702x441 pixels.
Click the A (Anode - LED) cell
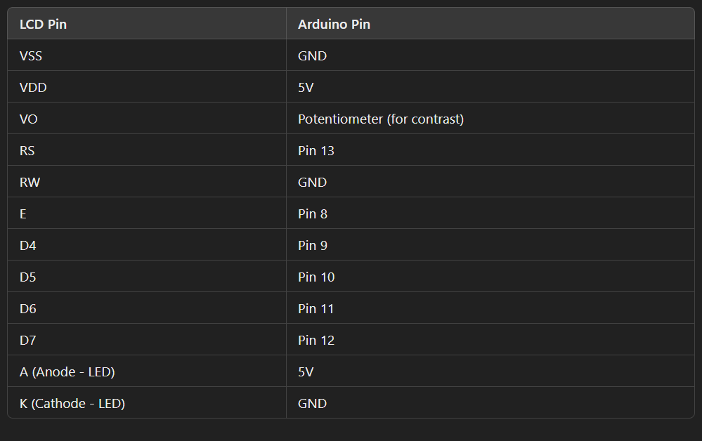point(147,371)
